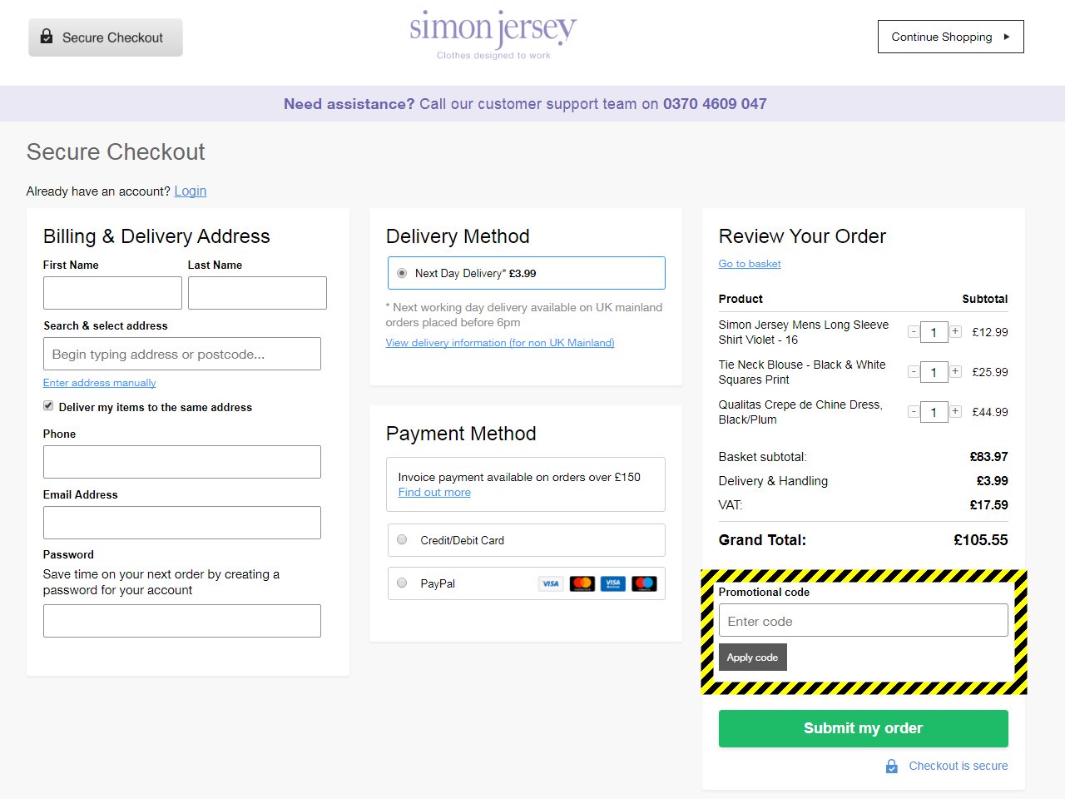The image size is (1065, 799).
Task: Click Tie Neck Blouse product name
Action: pos(802,372)
